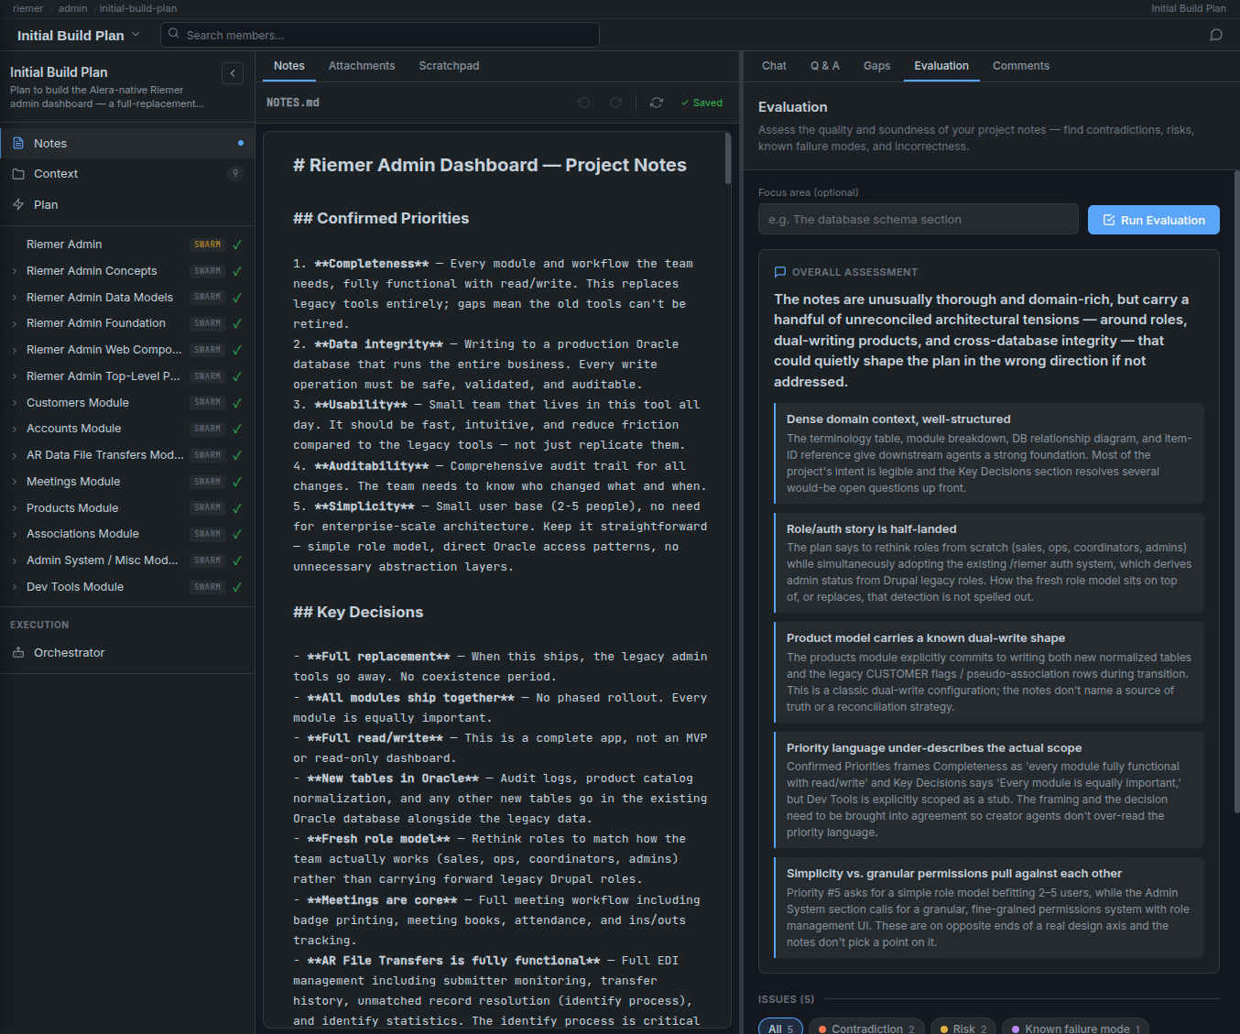Click the SWARM badge for Riemer Admin

click(x=208, y=245)
